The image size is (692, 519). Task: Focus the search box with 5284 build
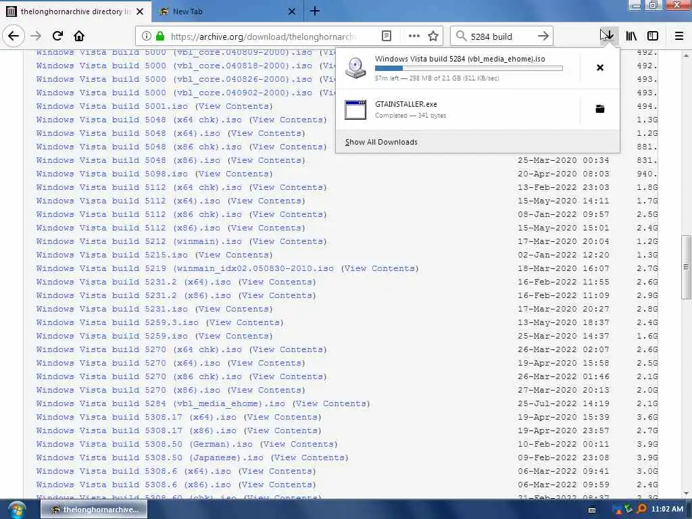[501, 36]
